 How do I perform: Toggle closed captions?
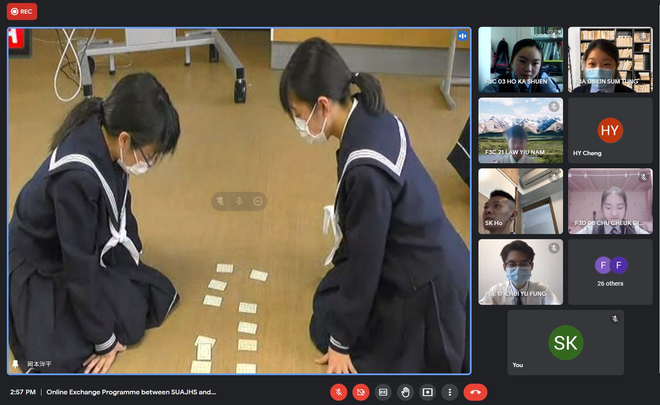click(x=383, y=392)
